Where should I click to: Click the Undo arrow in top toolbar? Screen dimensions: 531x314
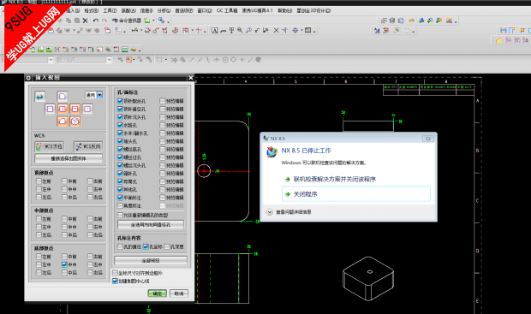click(96, 21)
